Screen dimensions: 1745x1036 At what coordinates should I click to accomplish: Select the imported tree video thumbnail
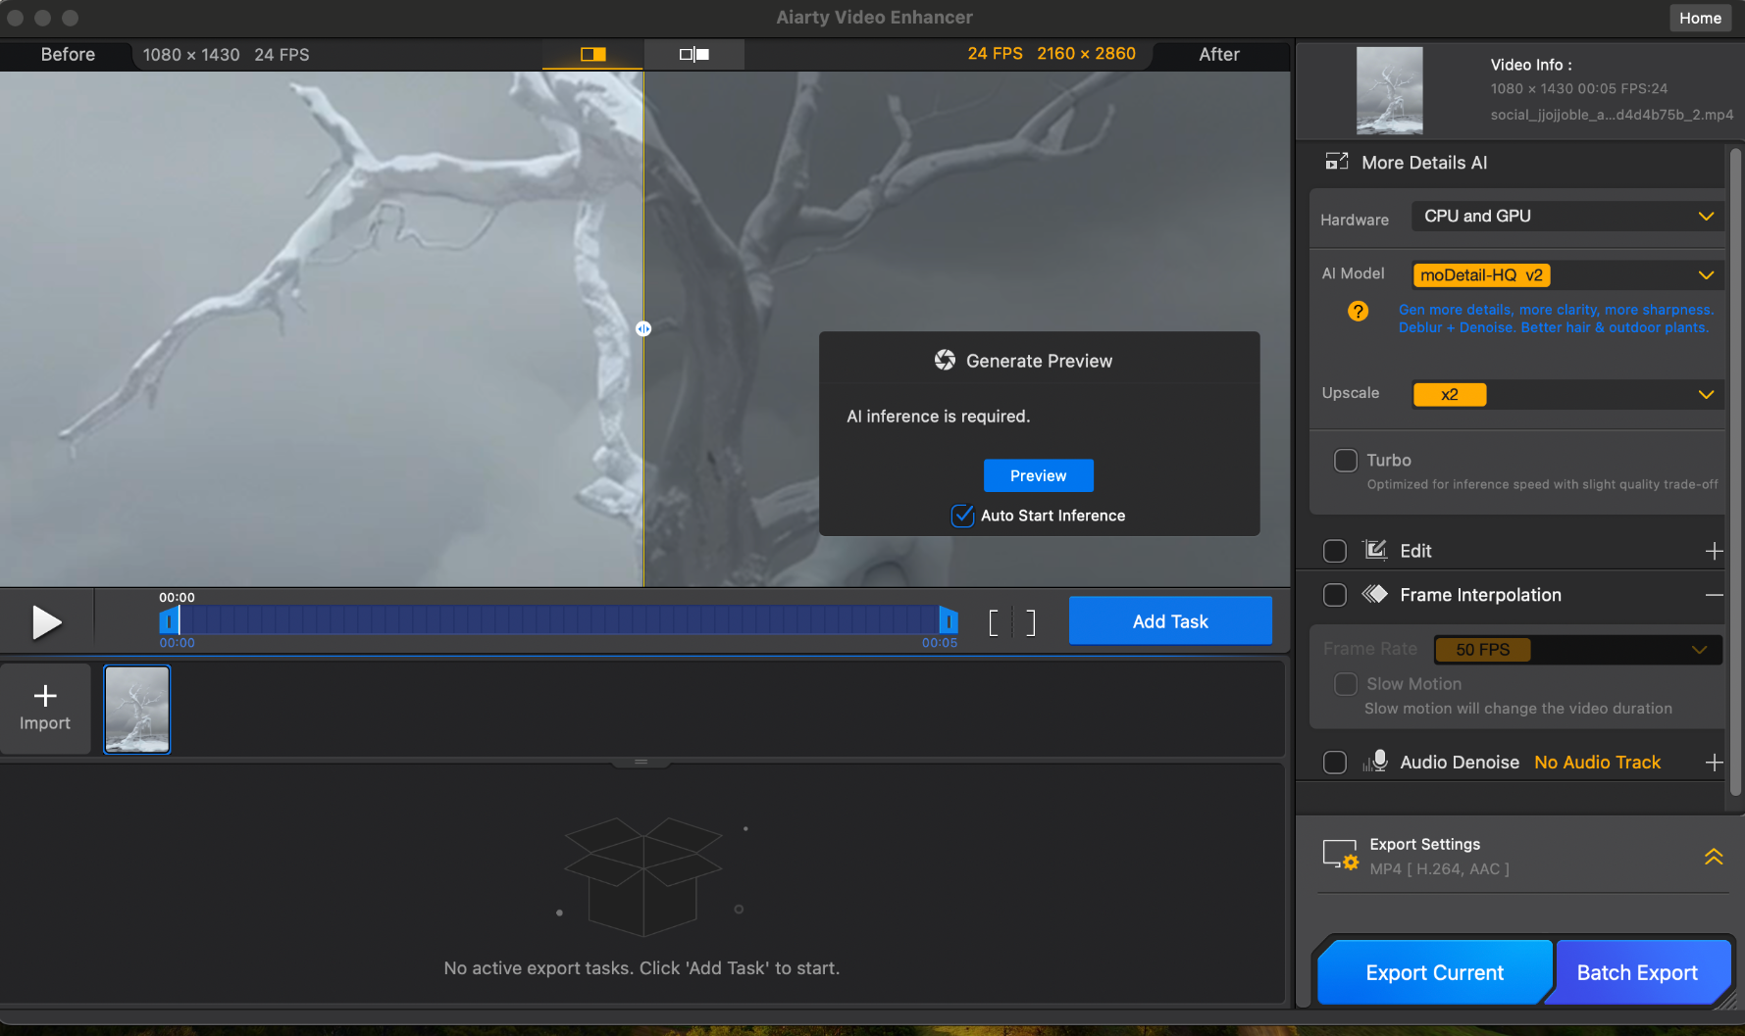[x=137, y=709]
